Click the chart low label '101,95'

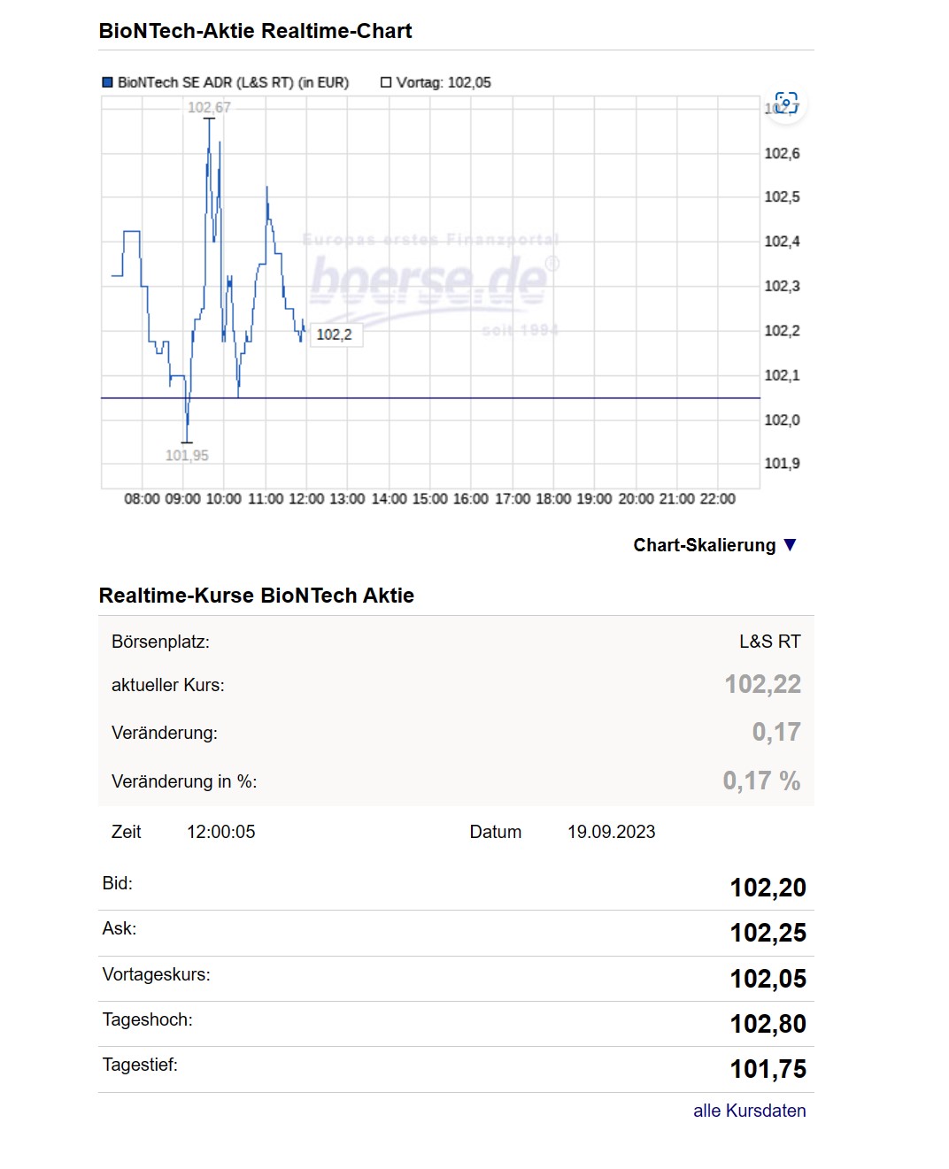187,455
